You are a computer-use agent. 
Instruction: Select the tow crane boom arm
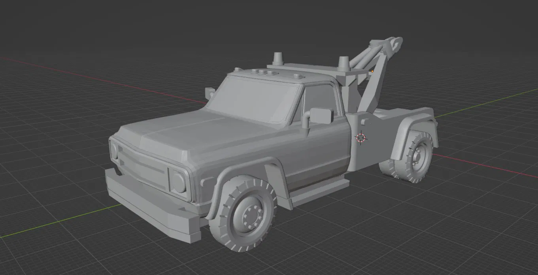(374, 75)
